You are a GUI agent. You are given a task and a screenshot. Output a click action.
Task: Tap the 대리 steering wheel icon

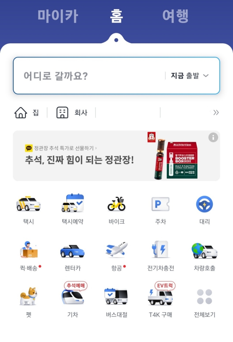coord(204,204)
